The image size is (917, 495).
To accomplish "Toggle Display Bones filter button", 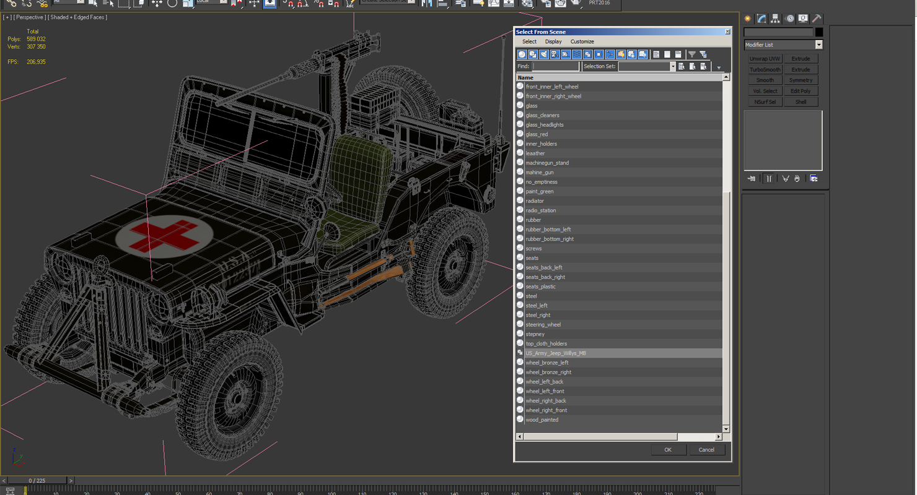I will click(610, 54).
